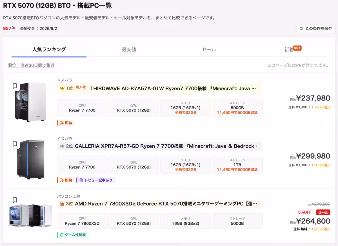The image size is (338, 246).
Task: Click the 最終更新：2026/9/2 date
Action: pyautogui.click(x=39, y=29)
